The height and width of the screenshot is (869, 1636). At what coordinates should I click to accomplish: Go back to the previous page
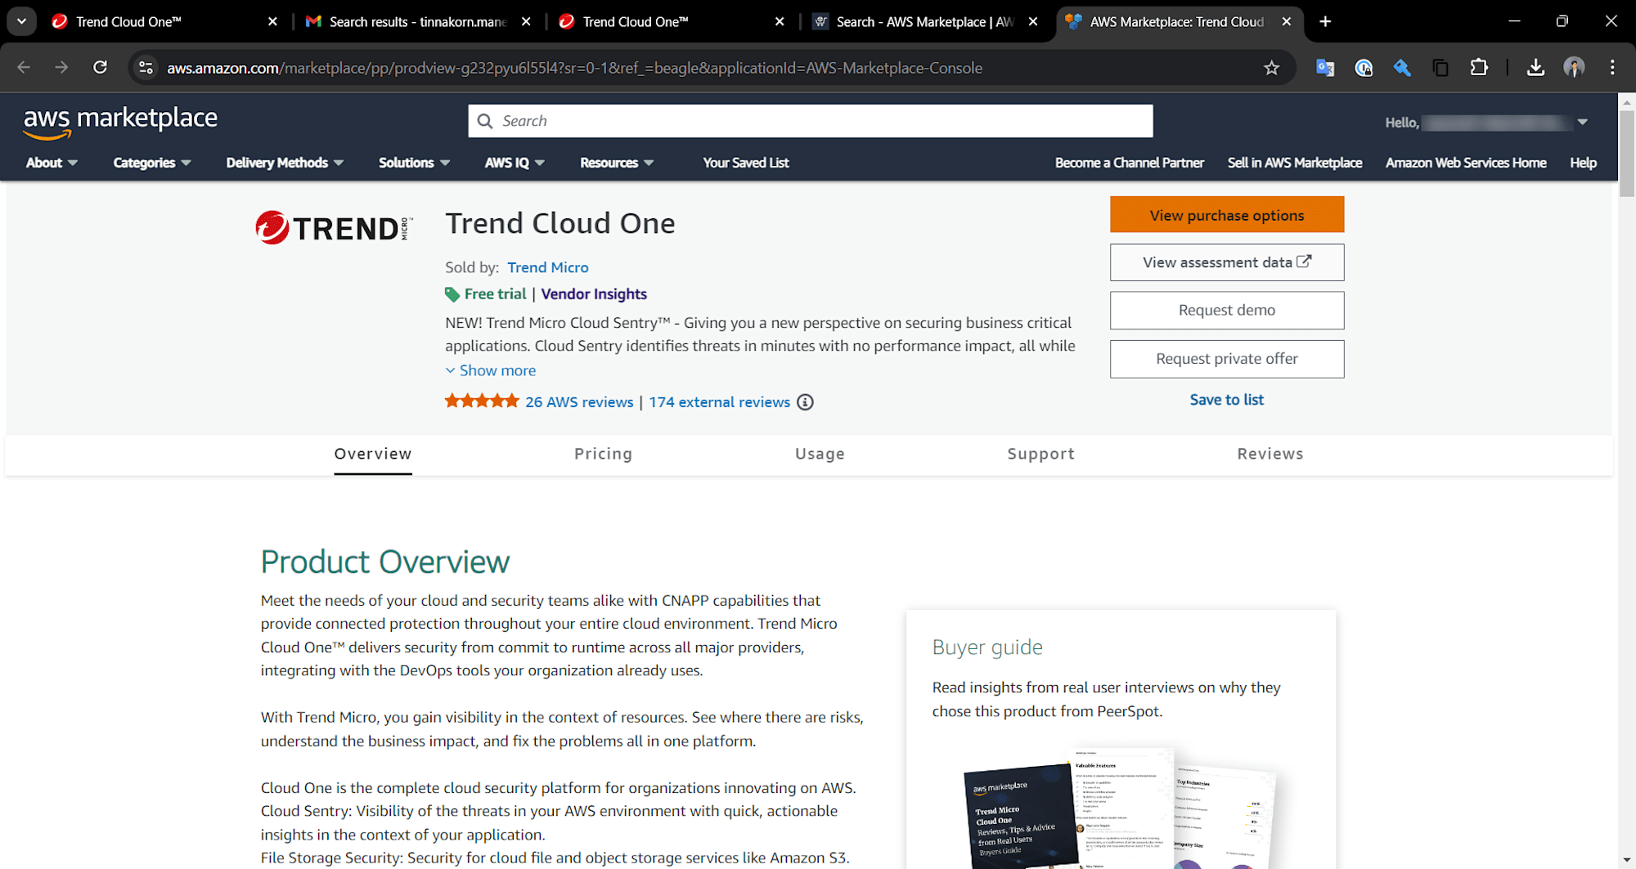point(24,68)
